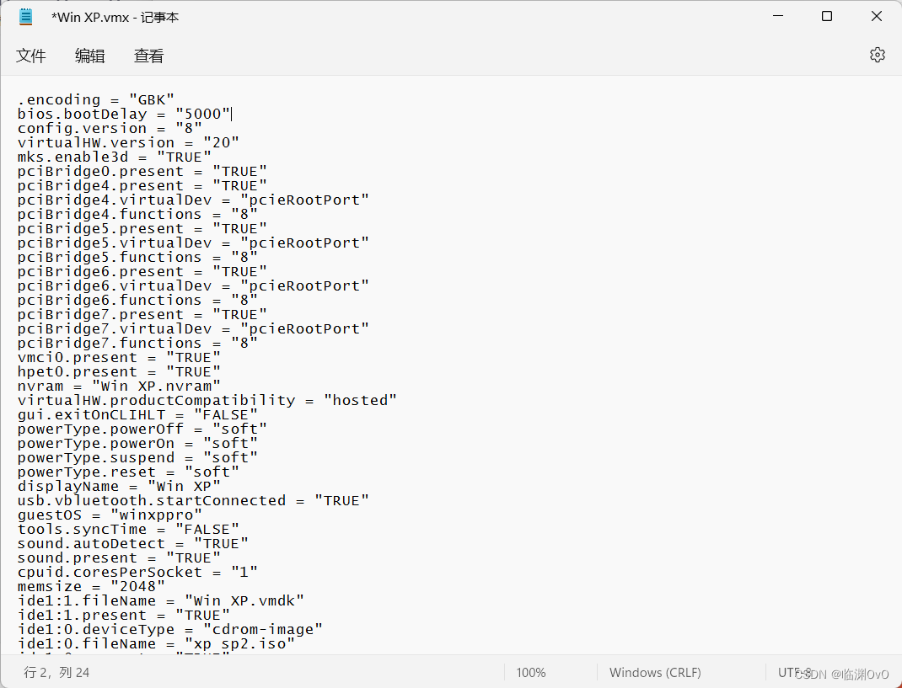Click the ide1:1.present = "TRUE" line
This screenshot has width=902, height=688.
124,615
